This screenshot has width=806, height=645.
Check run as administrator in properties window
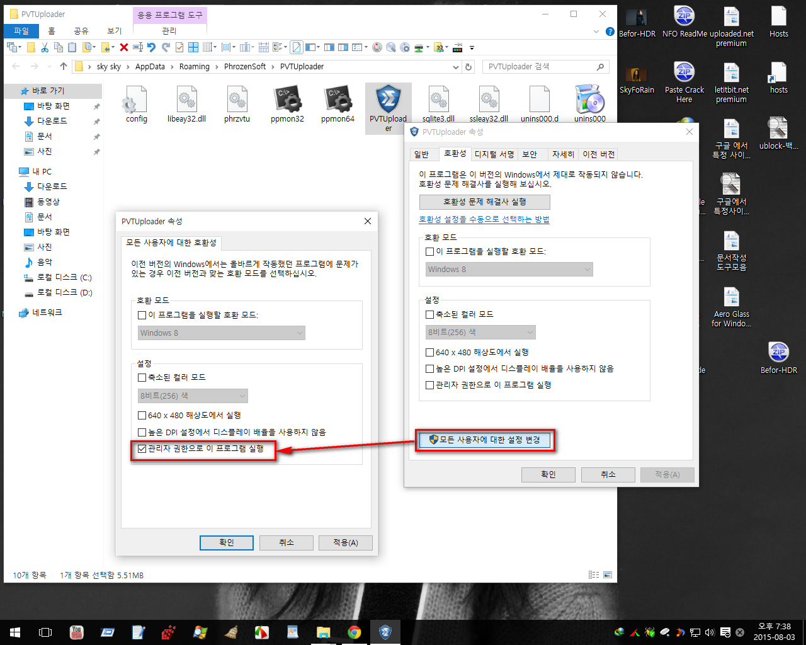click(x=429, y=385)
